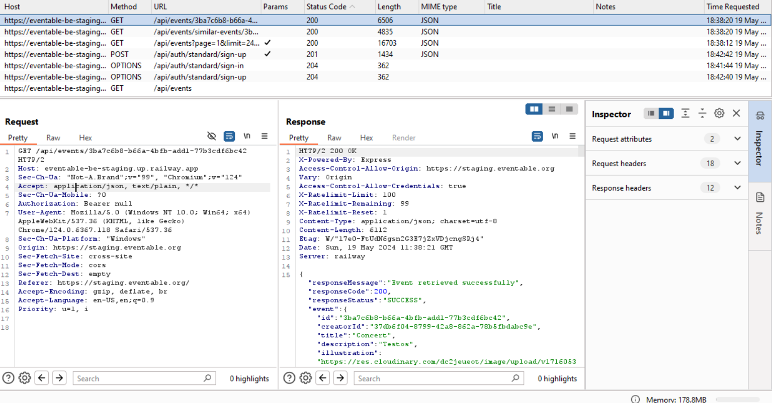Open Response search settings gear
Screen dimensions: 772x403
click(306, 378)
